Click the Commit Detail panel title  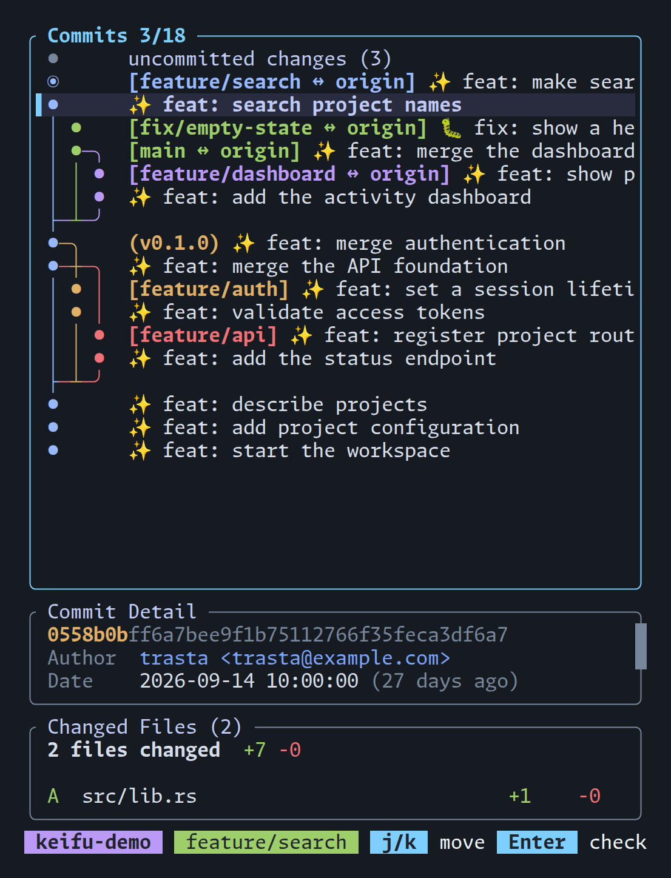[122, 612]
